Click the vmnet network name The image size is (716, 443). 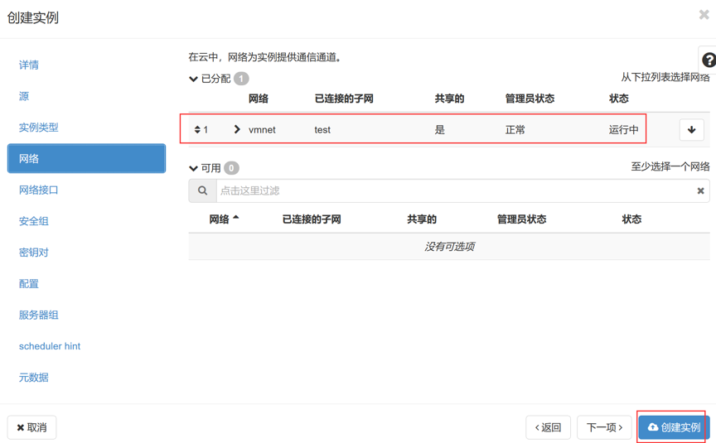pyautogui.click(x=262, y=129)
